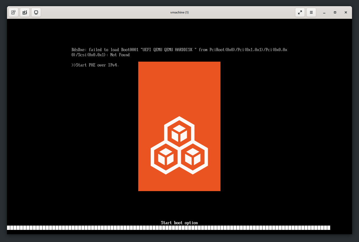Click the "Start boot option" text
This screenshot has height=242, width=359.
179,223
